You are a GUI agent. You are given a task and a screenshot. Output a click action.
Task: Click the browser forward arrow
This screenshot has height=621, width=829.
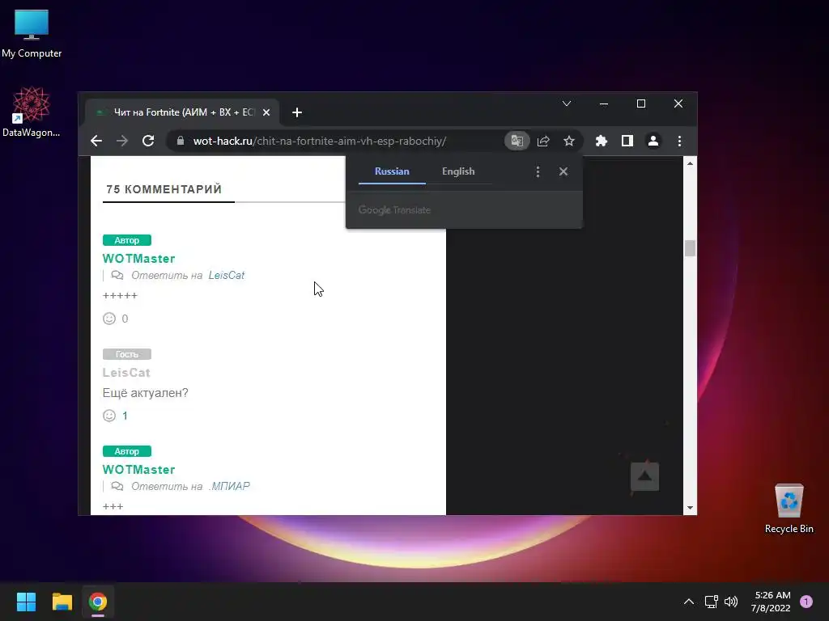pos(122,141)
